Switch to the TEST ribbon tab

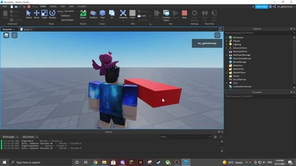(63, 6)
